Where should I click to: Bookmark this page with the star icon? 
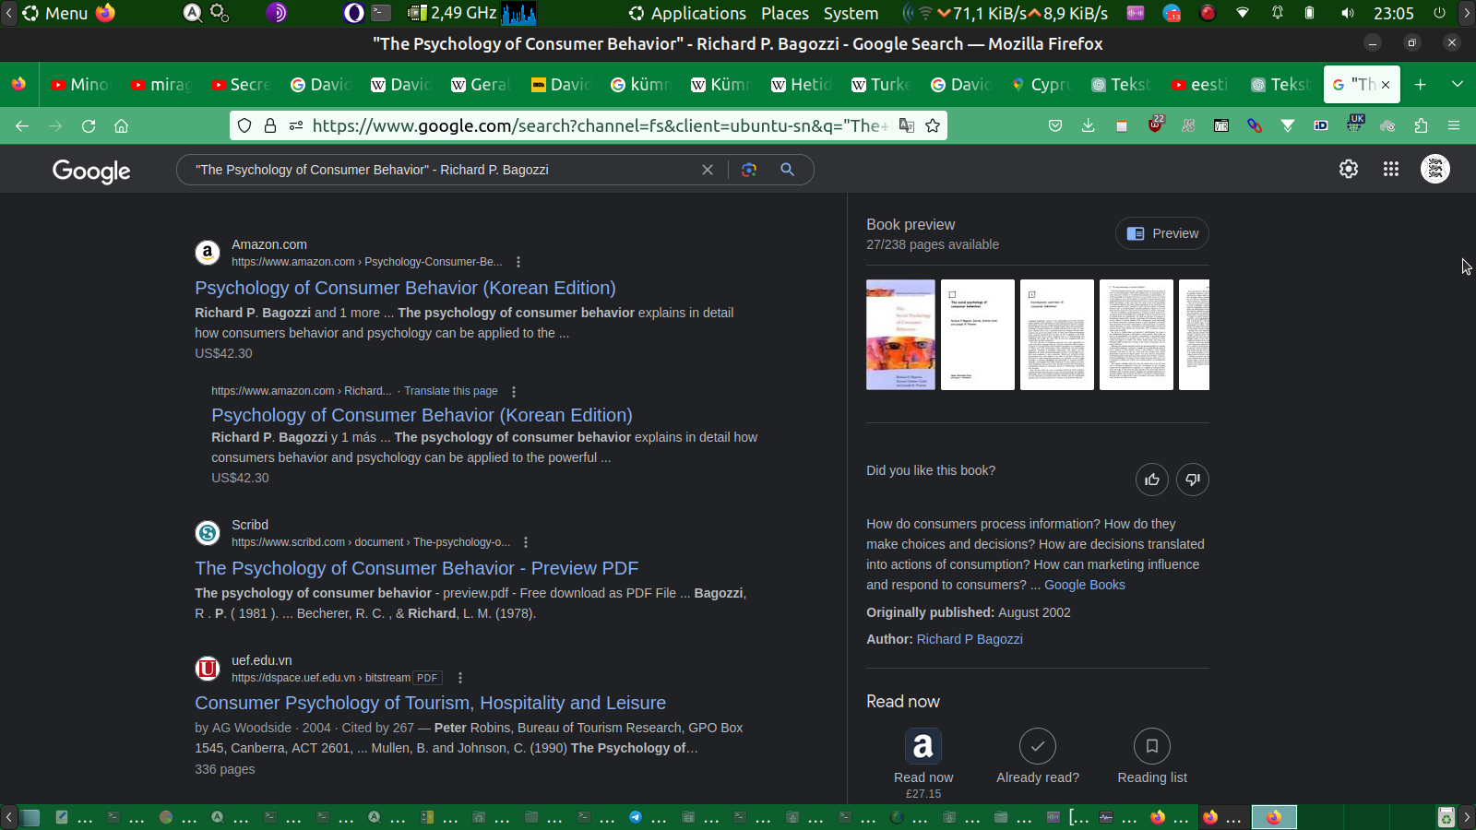(x=933, y=125)
